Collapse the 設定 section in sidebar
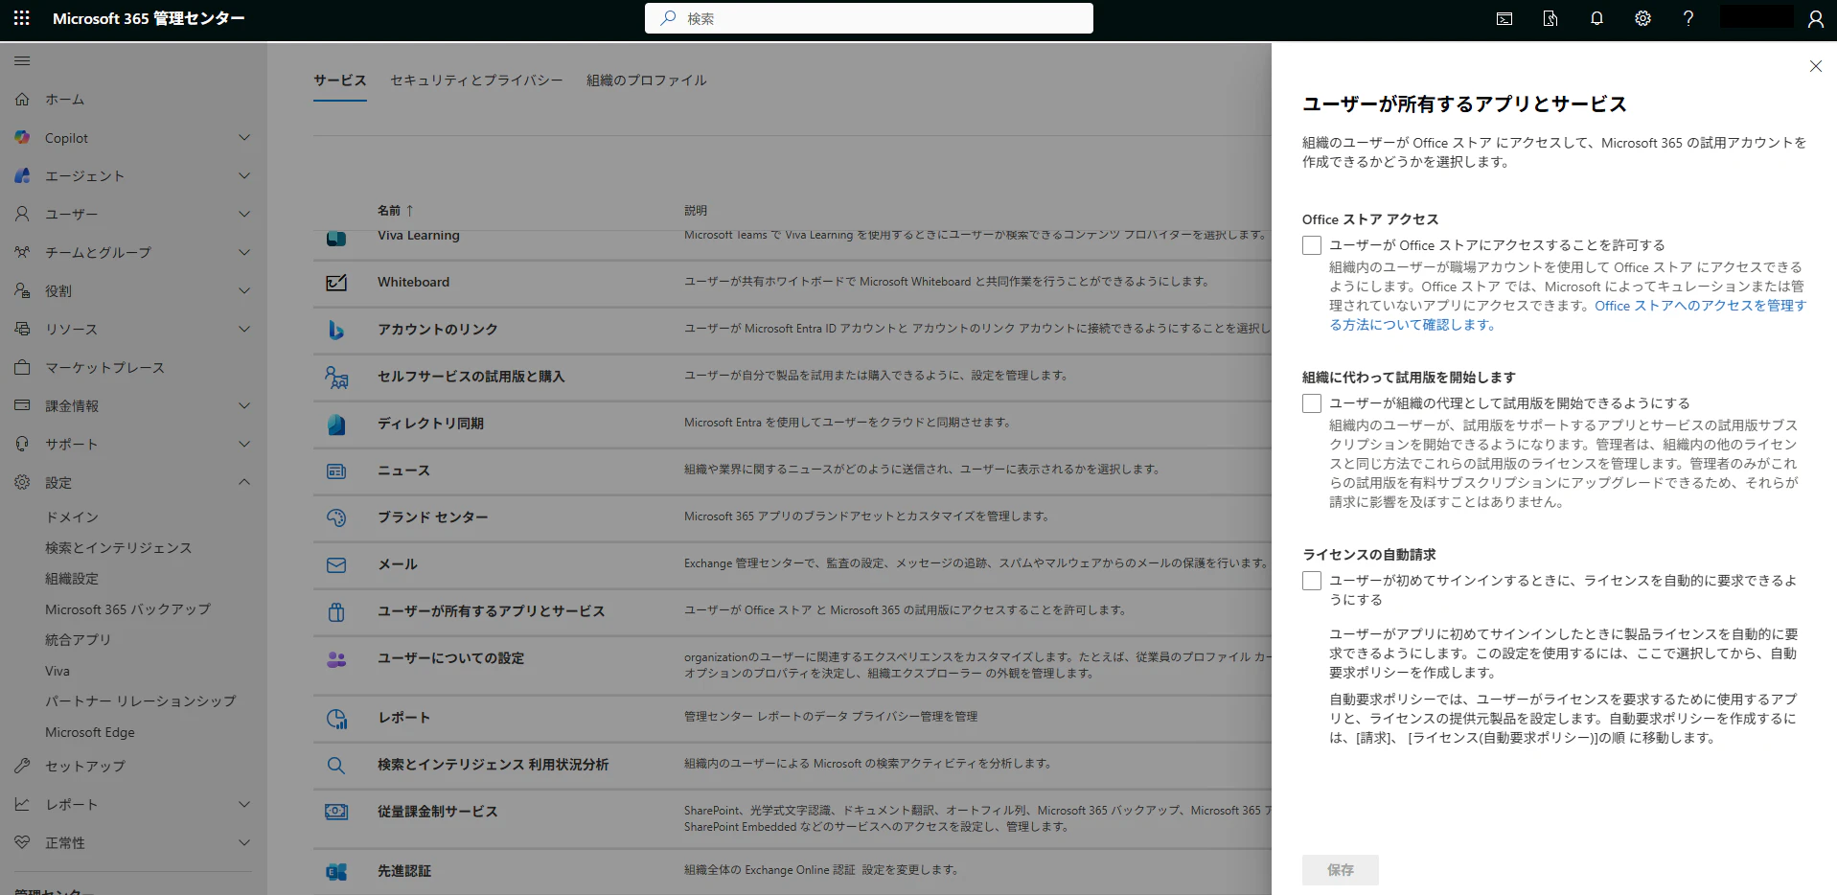Screen dimensions: 1837x895 tap(244, 482)
